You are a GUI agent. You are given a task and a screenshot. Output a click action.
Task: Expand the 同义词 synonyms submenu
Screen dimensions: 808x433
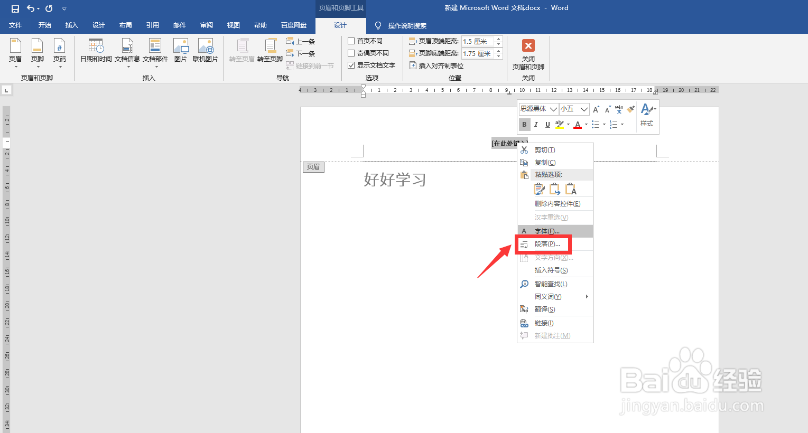(x=555, y=297)
